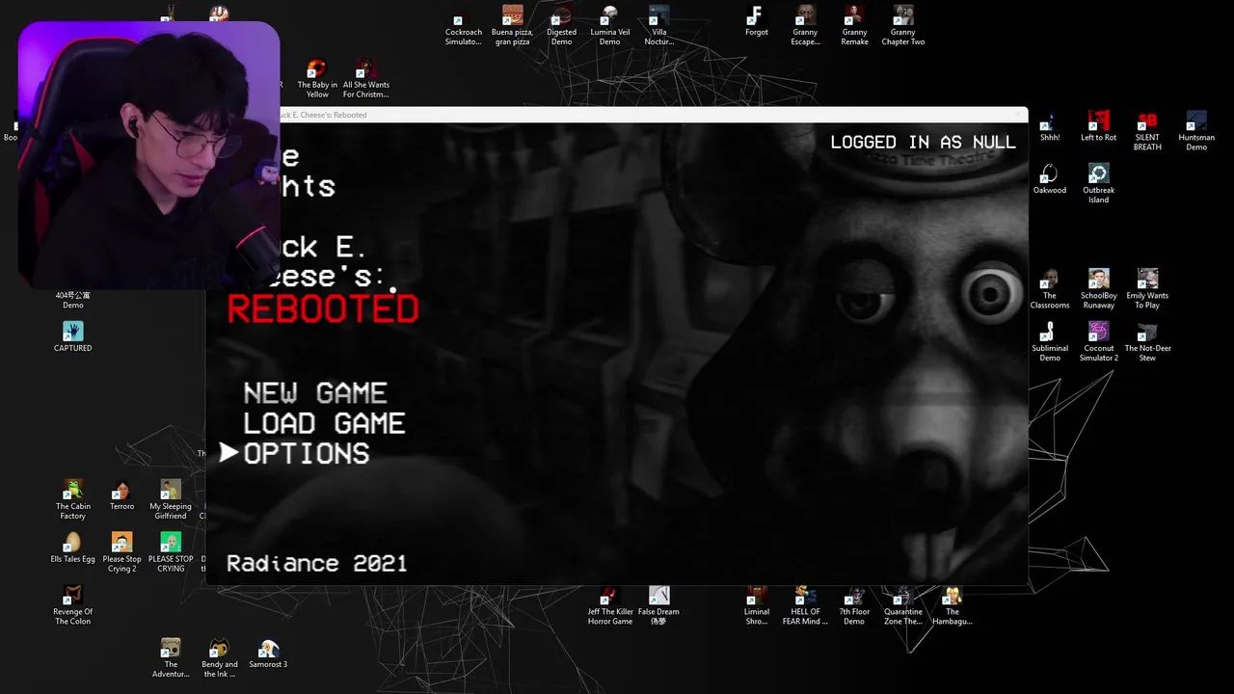
Task: Open the False Dream desktop icon
Action: tap(658, 605)
